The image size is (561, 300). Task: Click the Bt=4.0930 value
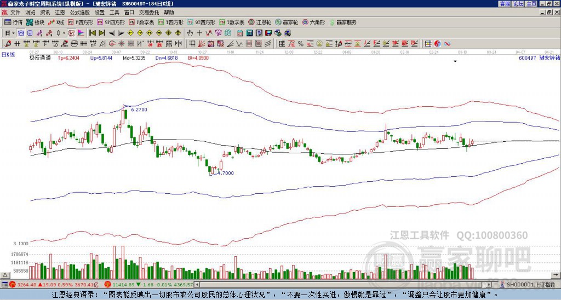click(x=198, y=58)
